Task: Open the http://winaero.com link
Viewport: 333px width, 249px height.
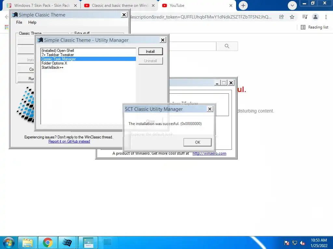Action: (x=209, y=153)
